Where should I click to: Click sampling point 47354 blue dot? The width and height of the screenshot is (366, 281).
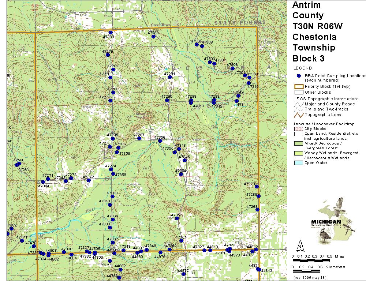181,174
